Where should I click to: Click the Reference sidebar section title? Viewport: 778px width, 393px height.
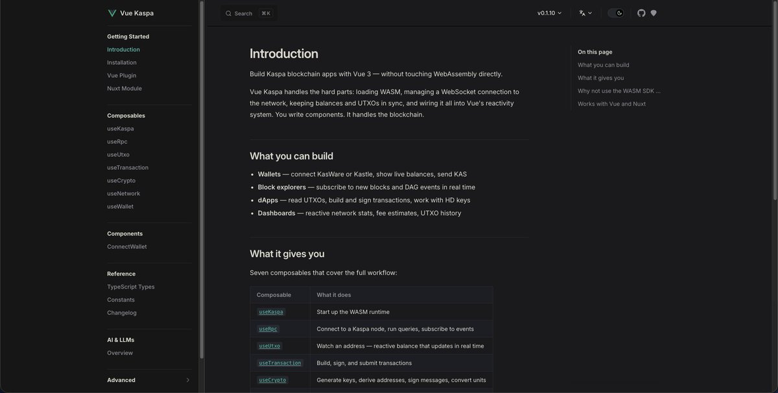coord(121,274)
